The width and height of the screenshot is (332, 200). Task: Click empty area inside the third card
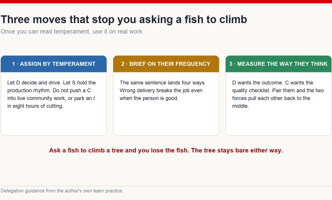coord(278,123)
